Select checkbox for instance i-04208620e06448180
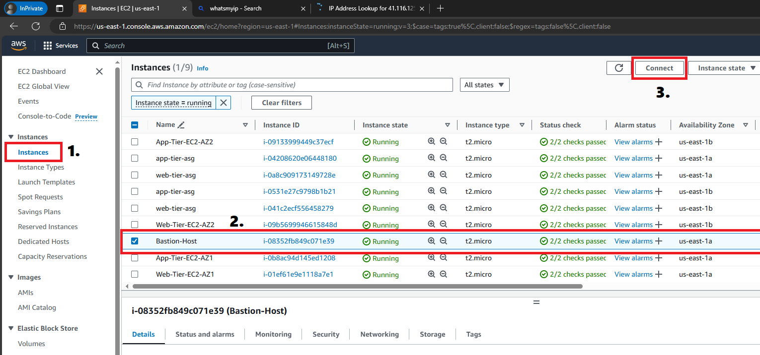The height and width of the screenshot is (355, 760). tap(135, 158)
